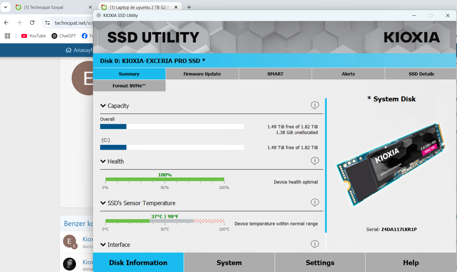Click the (C:) capacity usage bar
This screenshot has height=272, width=457.
(172, 147)
